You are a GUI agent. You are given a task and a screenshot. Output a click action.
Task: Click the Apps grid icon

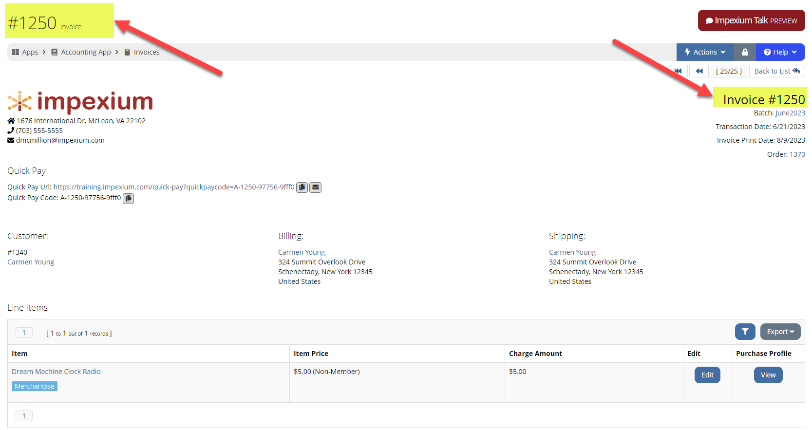click(16, 52)
